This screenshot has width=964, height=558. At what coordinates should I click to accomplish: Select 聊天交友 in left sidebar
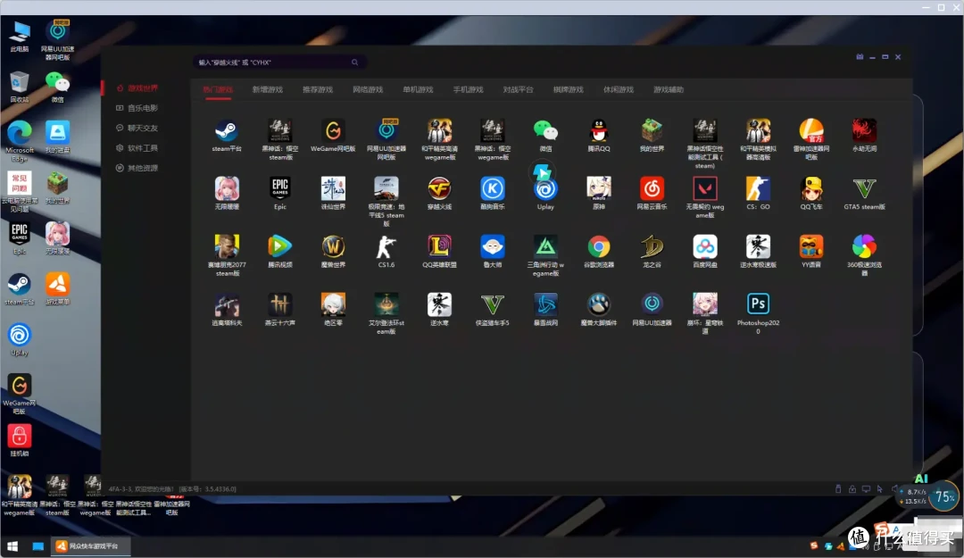coord(137,128)
